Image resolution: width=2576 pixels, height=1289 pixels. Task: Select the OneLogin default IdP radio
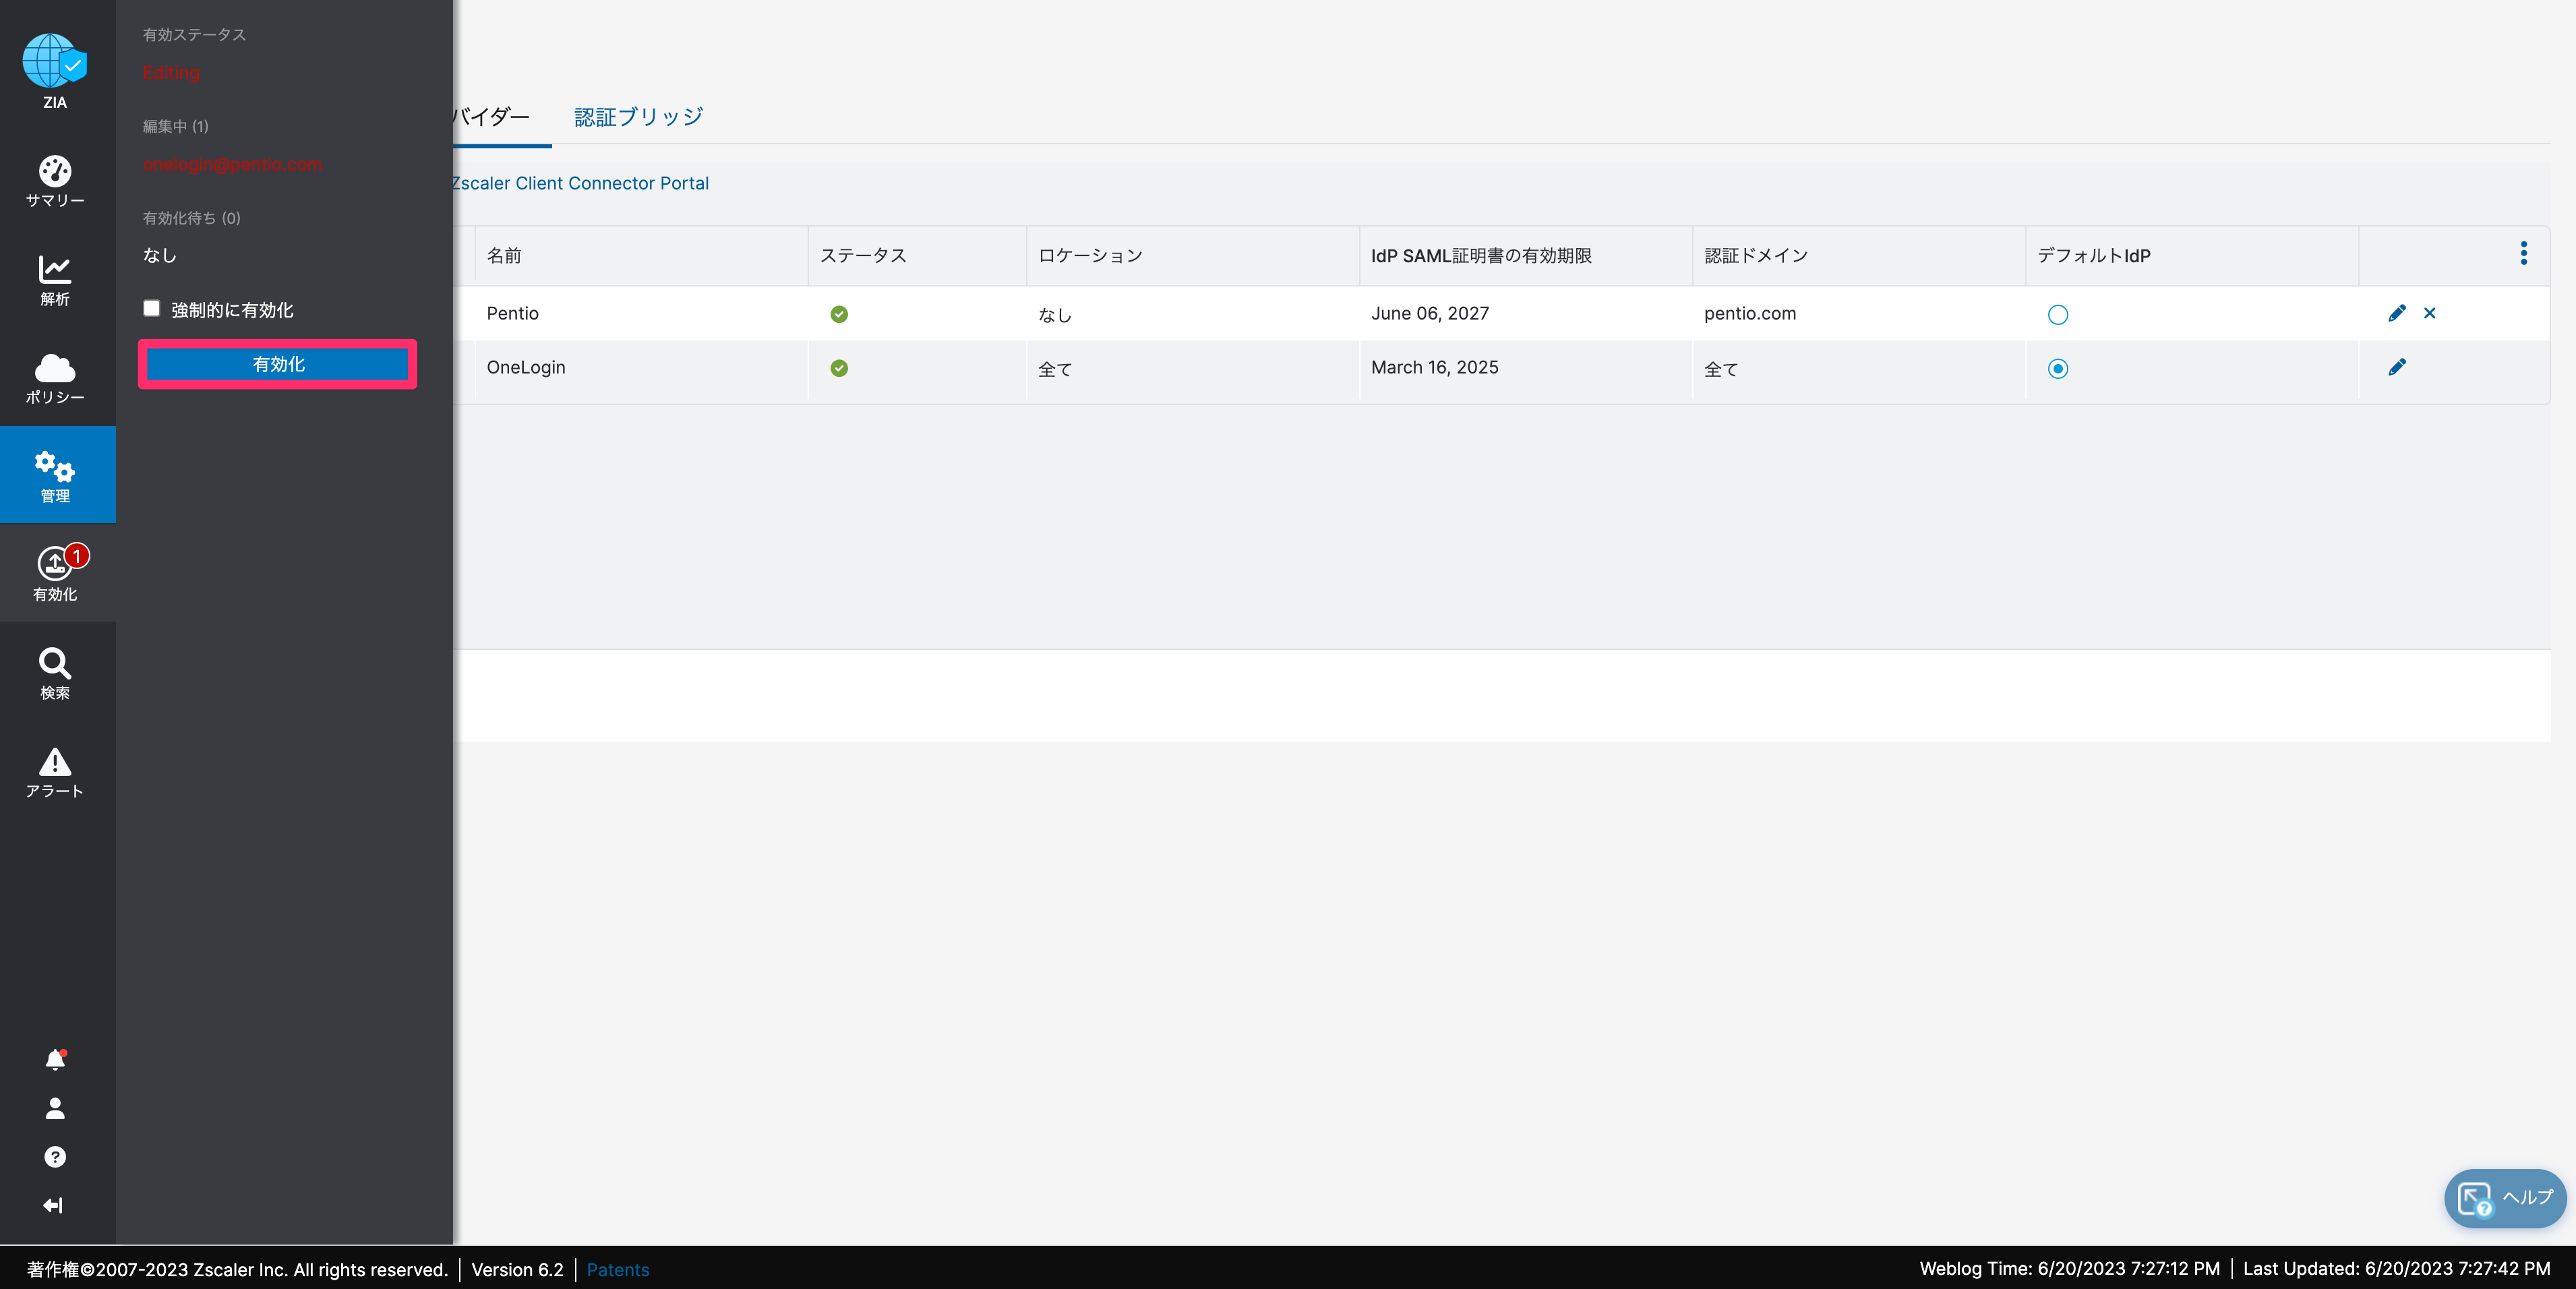(2058, 369)
